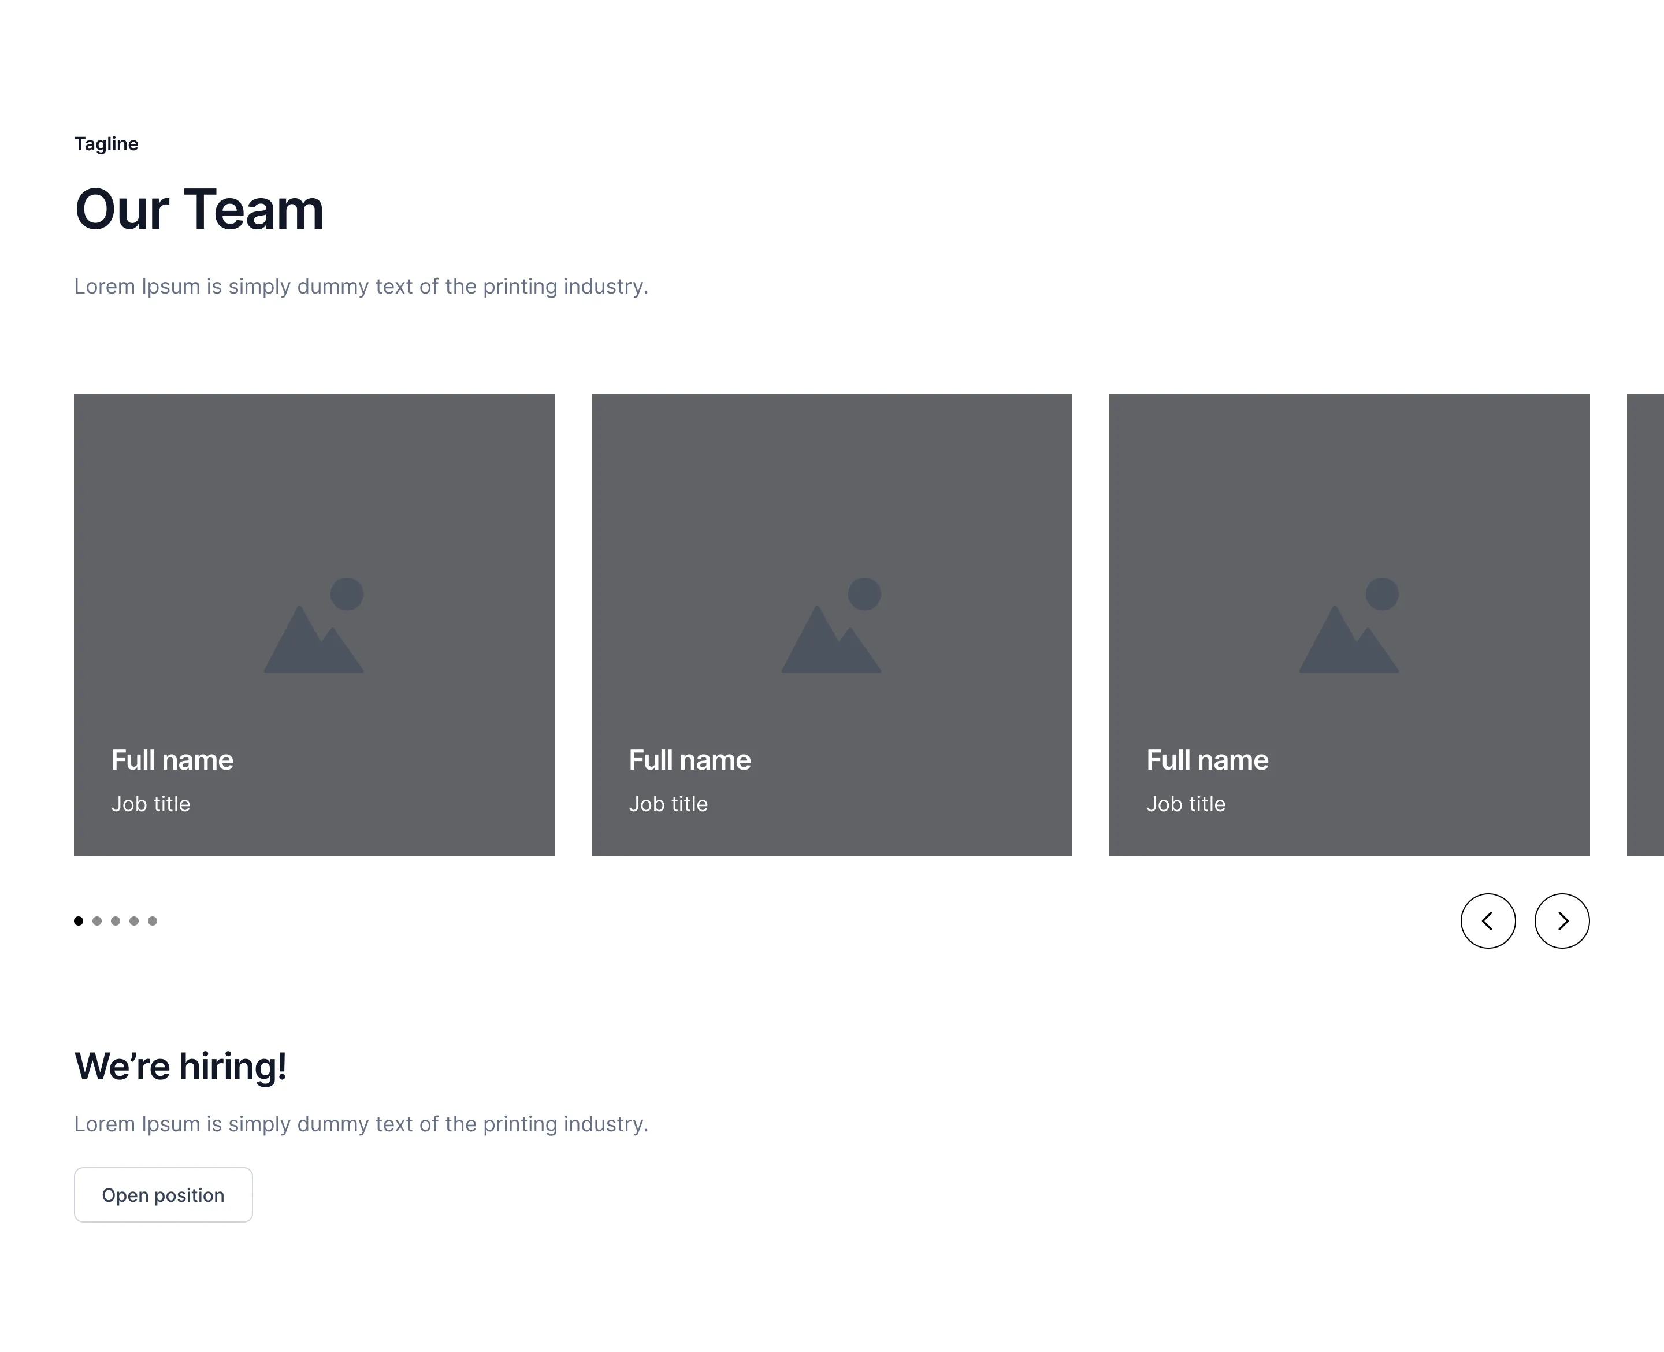Advance carousel with next arrow button

[x=1561, y=920]
